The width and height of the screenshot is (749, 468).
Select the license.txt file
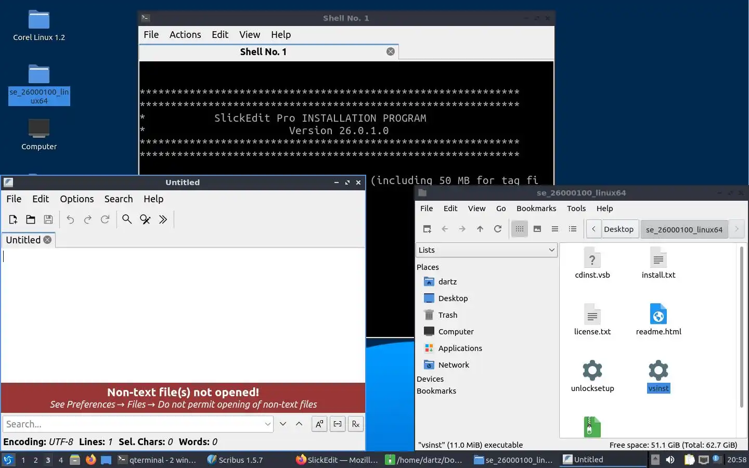[592, 320]
